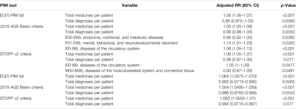The width and height of the screenshot is (296, 109).
Task: Select the value 1.064 (1.0575–1.070)
Action: click(x=238, y=76)
